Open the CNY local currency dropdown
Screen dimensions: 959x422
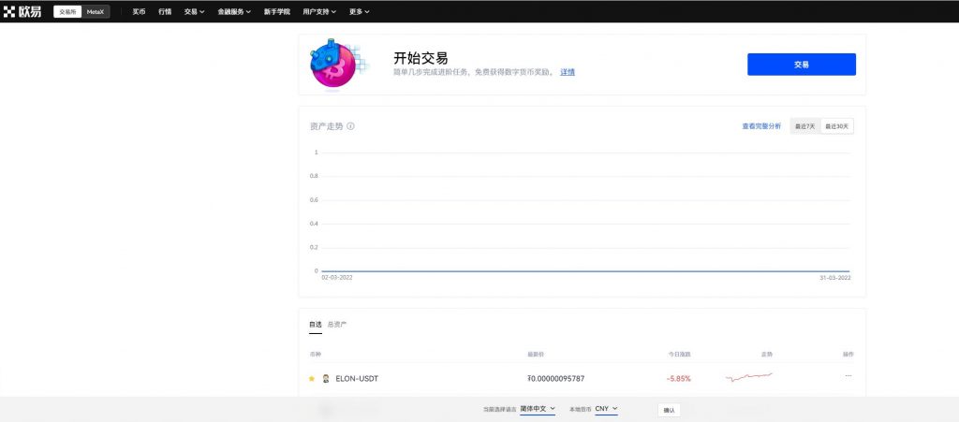click(606, 409)
